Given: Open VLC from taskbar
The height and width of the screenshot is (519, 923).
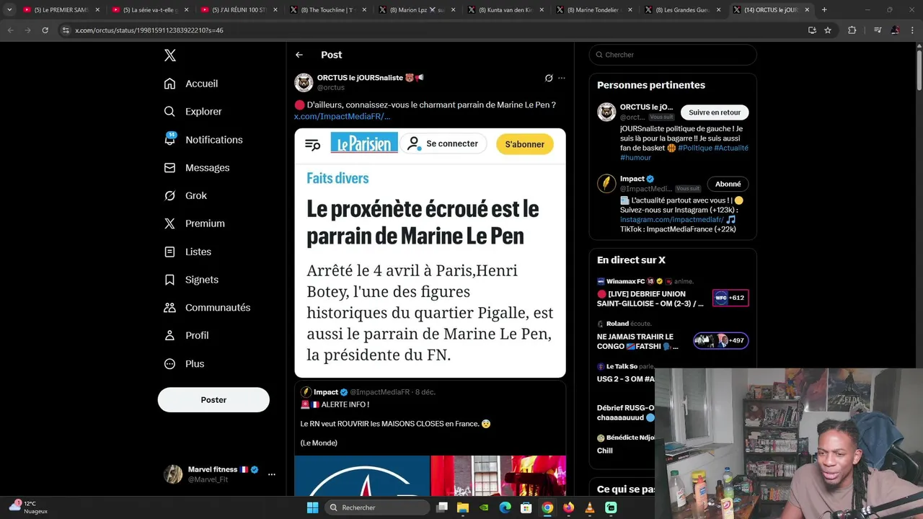Looking at the screenshot, I should pos(590,507).
